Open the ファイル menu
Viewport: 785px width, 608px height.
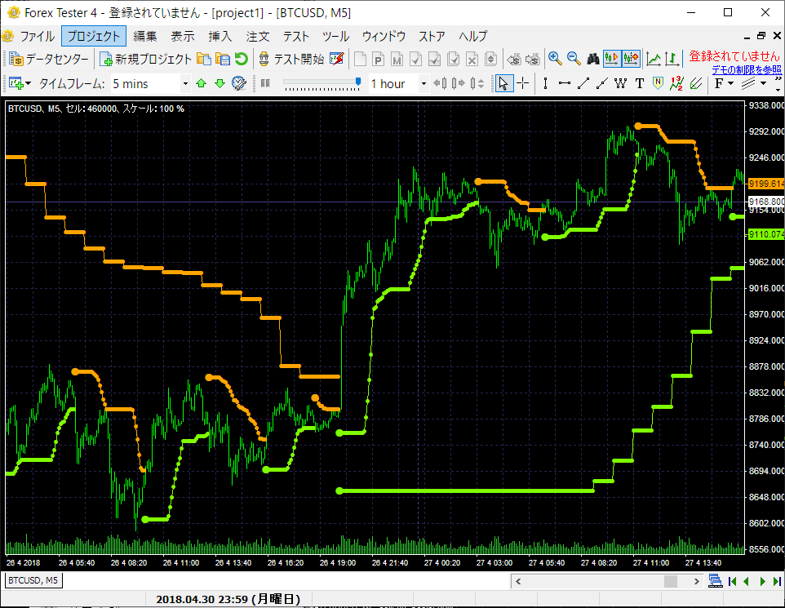[x=37, y=36]
